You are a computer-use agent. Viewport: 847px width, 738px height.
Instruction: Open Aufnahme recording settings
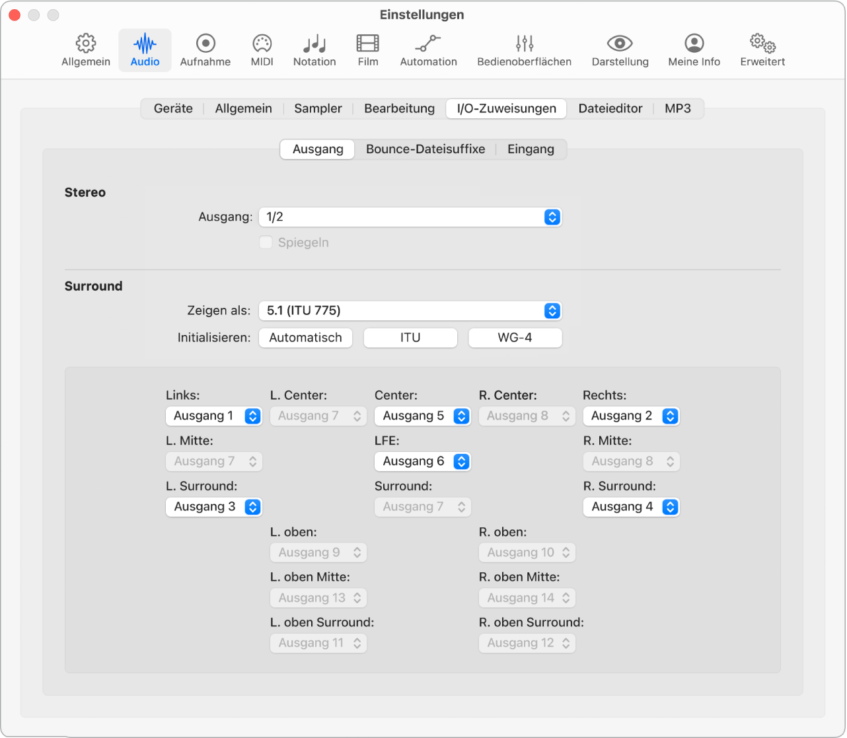click(205, 50)
